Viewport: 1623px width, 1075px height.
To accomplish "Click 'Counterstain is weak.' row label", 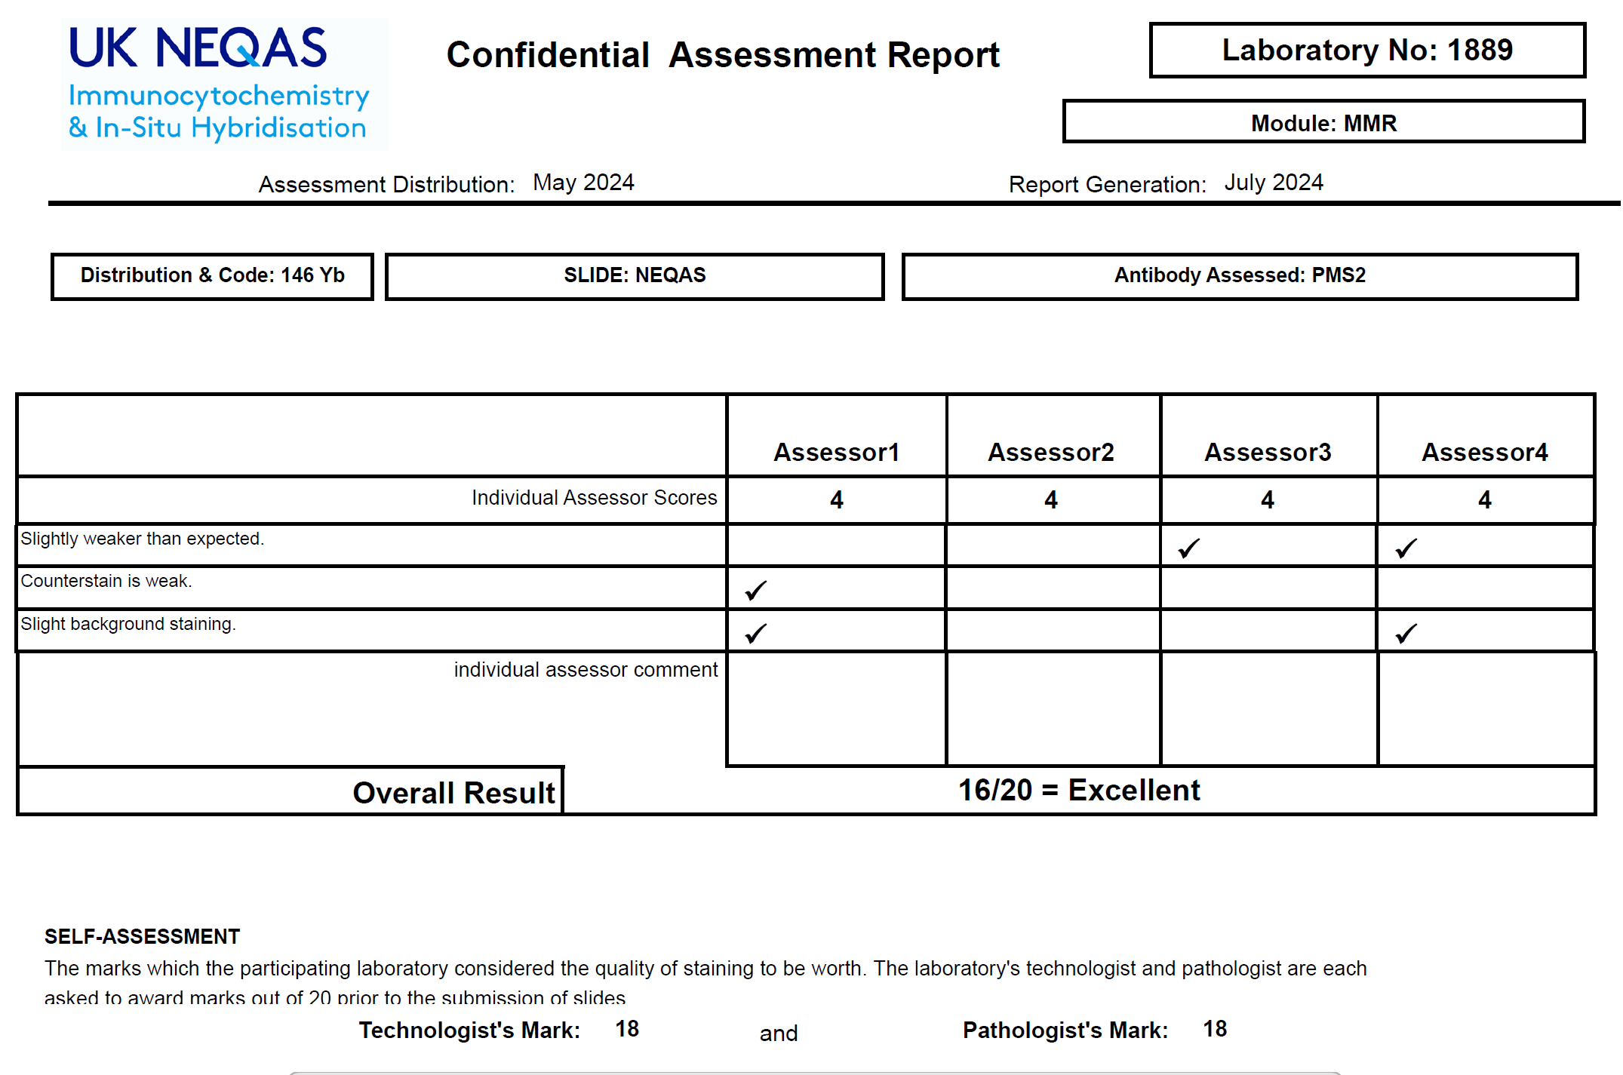I will [106, 581].
